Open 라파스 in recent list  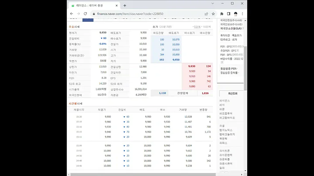pyautogui.click(x=223, y=143)
